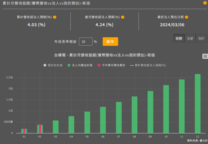Click the orange 儲存 button
Screen dimensions: 208x144
tap(110, 42)
